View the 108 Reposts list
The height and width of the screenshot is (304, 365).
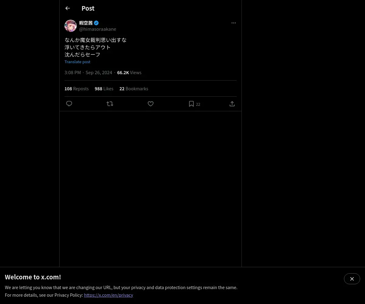pos(77,89)
